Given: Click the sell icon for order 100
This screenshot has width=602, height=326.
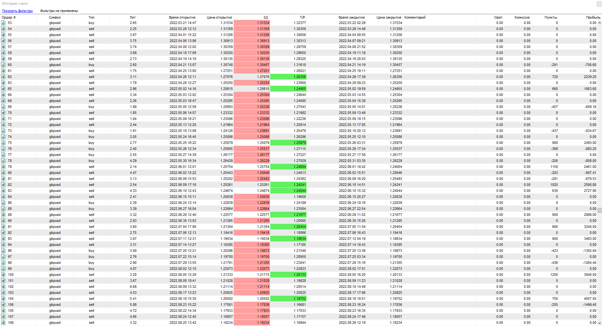Looking at the screenshot, I should click(x=3, y=275).
